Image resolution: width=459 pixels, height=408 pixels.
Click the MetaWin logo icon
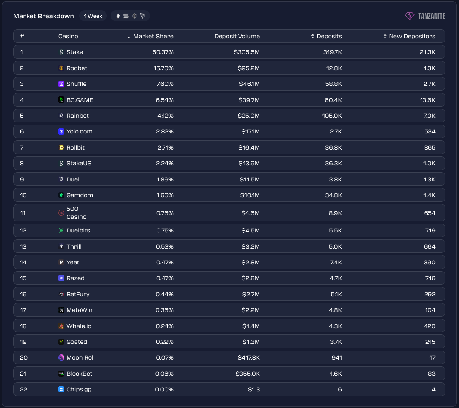pyautogui.click(x=61, y=310)
